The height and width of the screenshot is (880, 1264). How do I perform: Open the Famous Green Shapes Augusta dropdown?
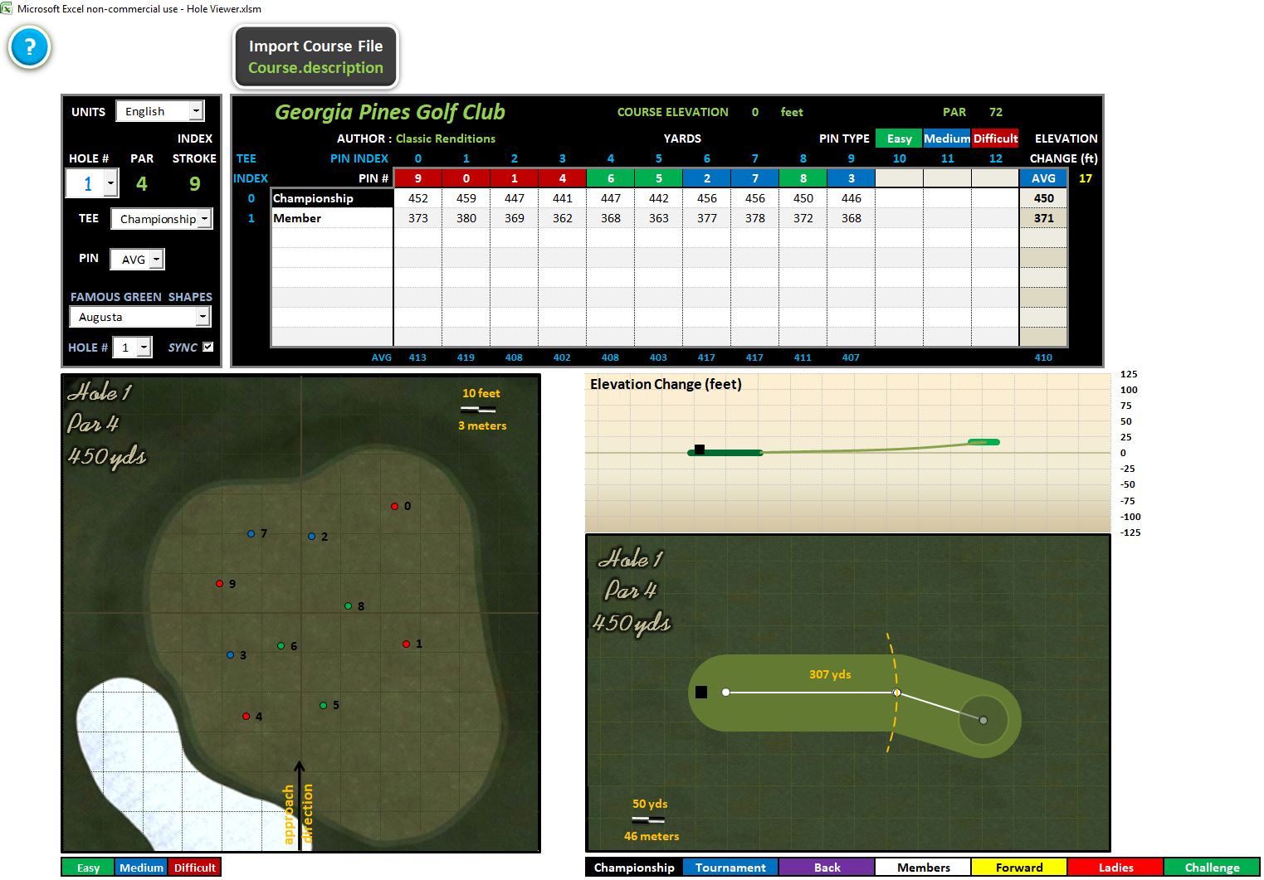(x=203, y=317)
